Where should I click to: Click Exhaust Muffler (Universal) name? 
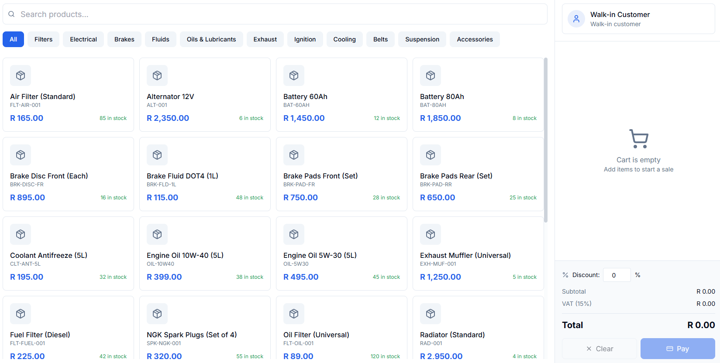465,255
